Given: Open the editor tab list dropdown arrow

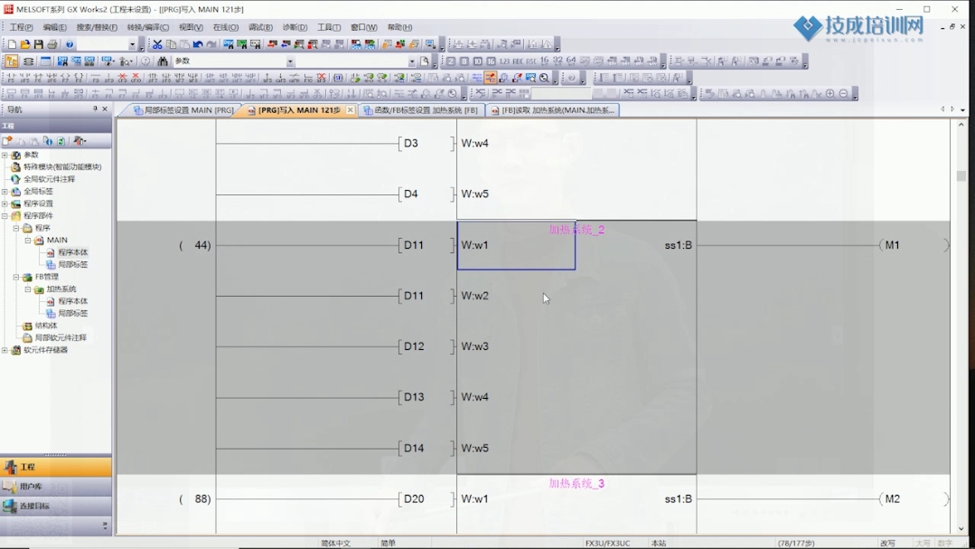Looking at the screenshot, I should [x=962, y=109].
